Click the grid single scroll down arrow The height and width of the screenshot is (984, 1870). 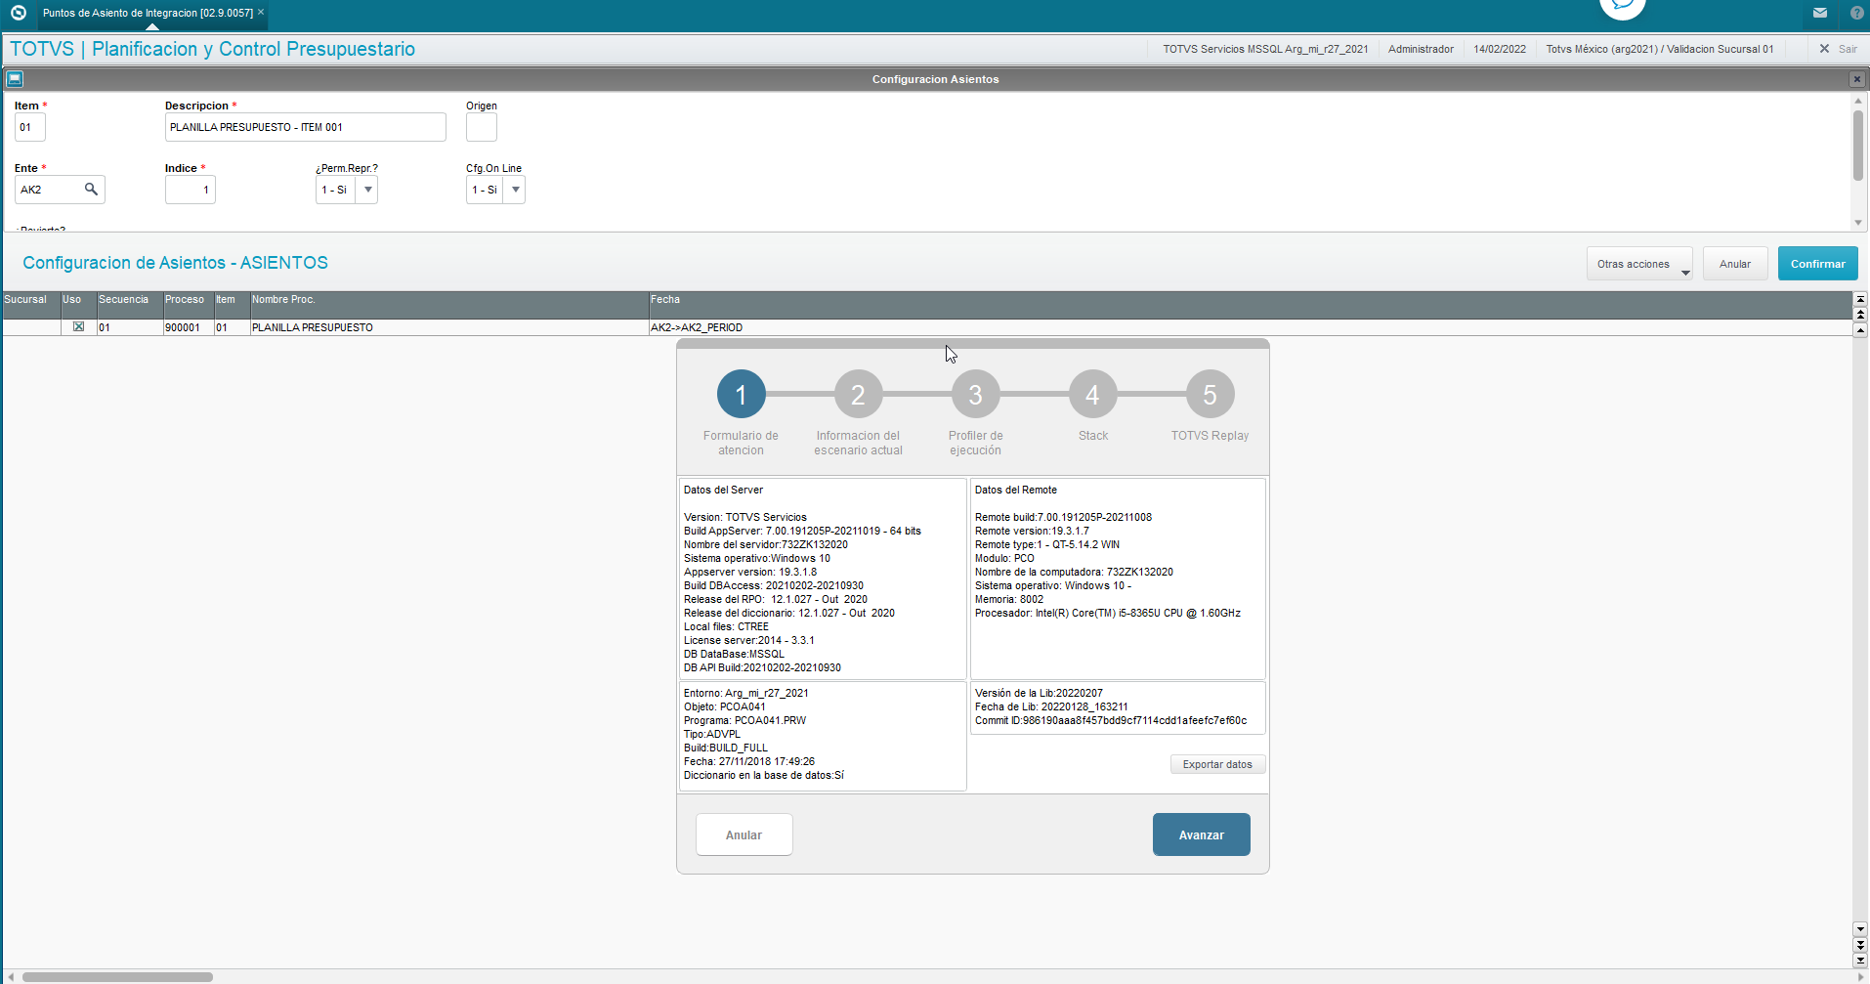(1860, 929)
